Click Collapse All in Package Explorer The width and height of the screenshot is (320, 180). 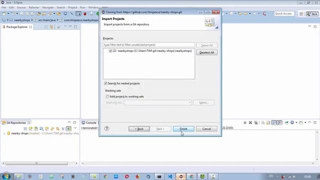(46, 26)
